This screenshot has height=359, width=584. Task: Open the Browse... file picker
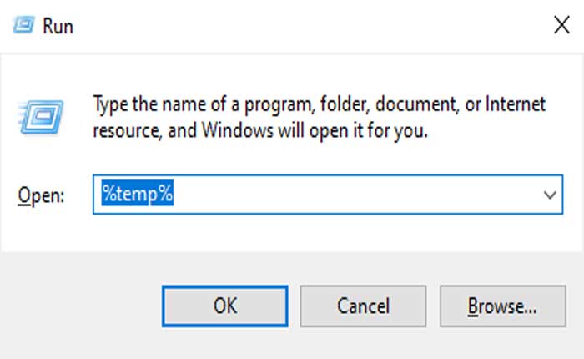[x=502, y=306]
